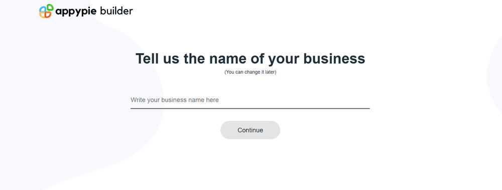Click the Appy Pie four-petal logo icon
The image size is (502, 190).
coord(46,11)
